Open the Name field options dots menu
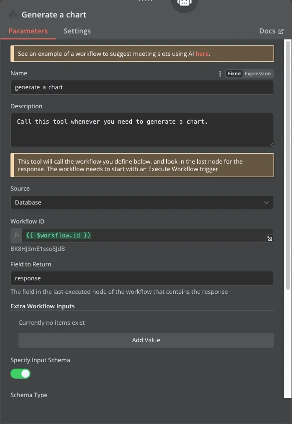Image resolution: width=292 pixels, height=424 pixels. [x=220, y=73]
